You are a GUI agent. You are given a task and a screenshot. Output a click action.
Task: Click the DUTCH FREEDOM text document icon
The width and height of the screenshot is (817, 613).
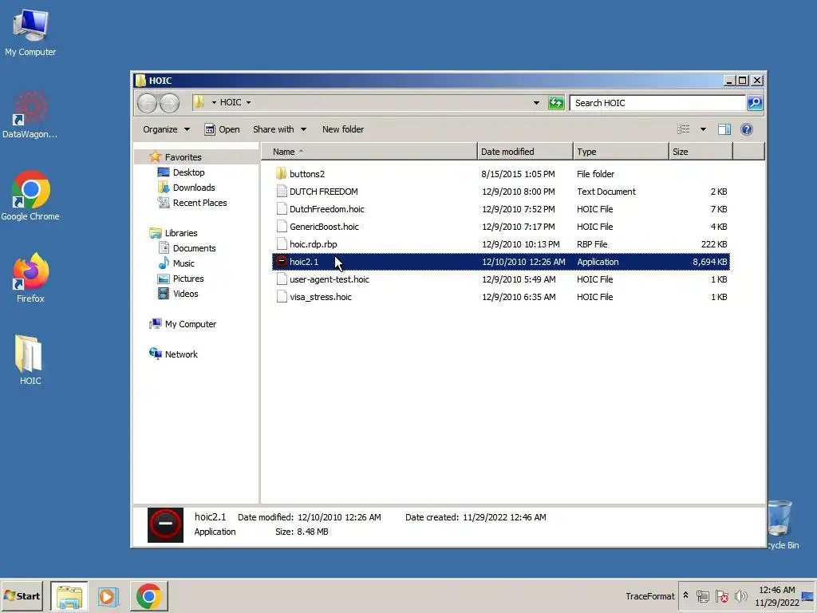[x=282, y=192]
